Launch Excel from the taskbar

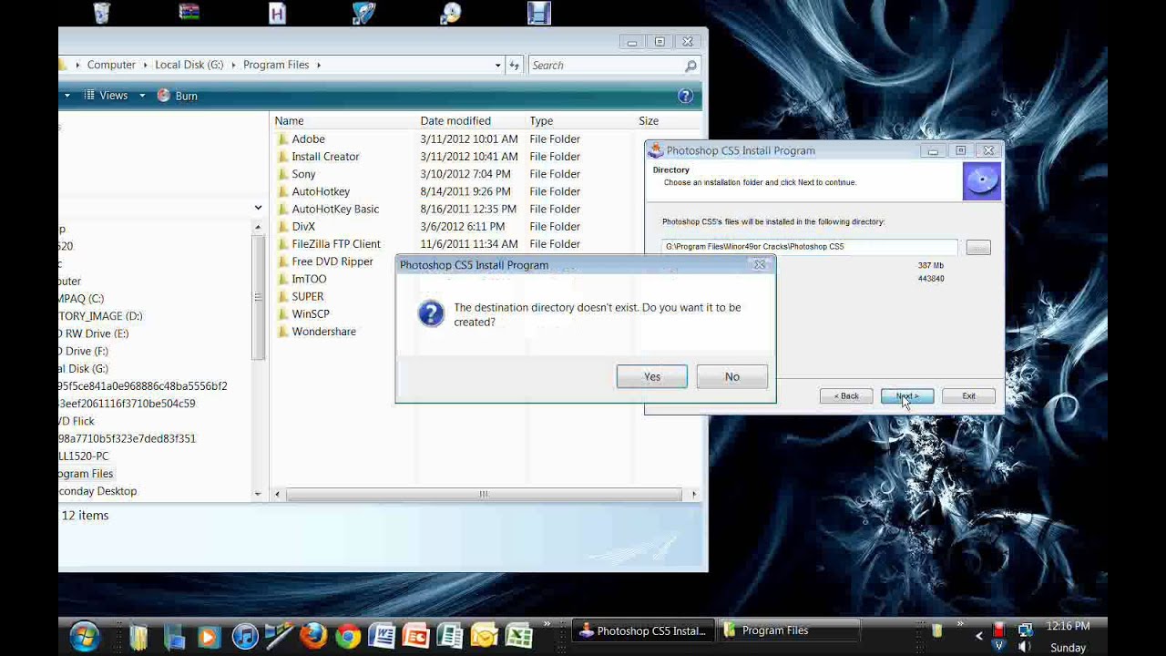pos(518,635)
